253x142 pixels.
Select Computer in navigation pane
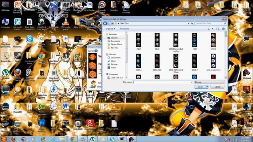(x=113, y=74)
